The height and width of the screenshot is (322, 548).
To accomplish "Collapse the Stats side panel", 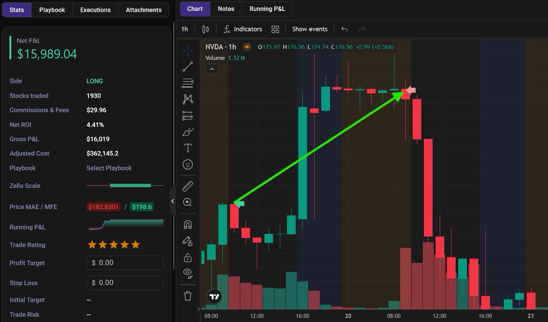I will tap(173, 201).
